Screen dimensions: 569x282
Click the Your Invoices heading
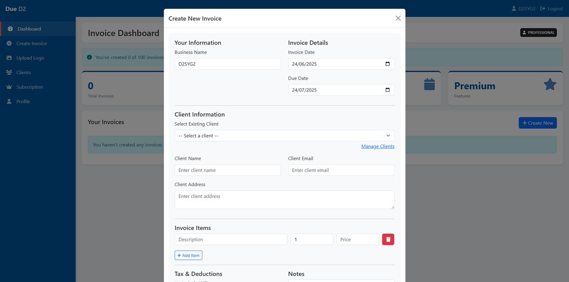(x=106, y=122)
